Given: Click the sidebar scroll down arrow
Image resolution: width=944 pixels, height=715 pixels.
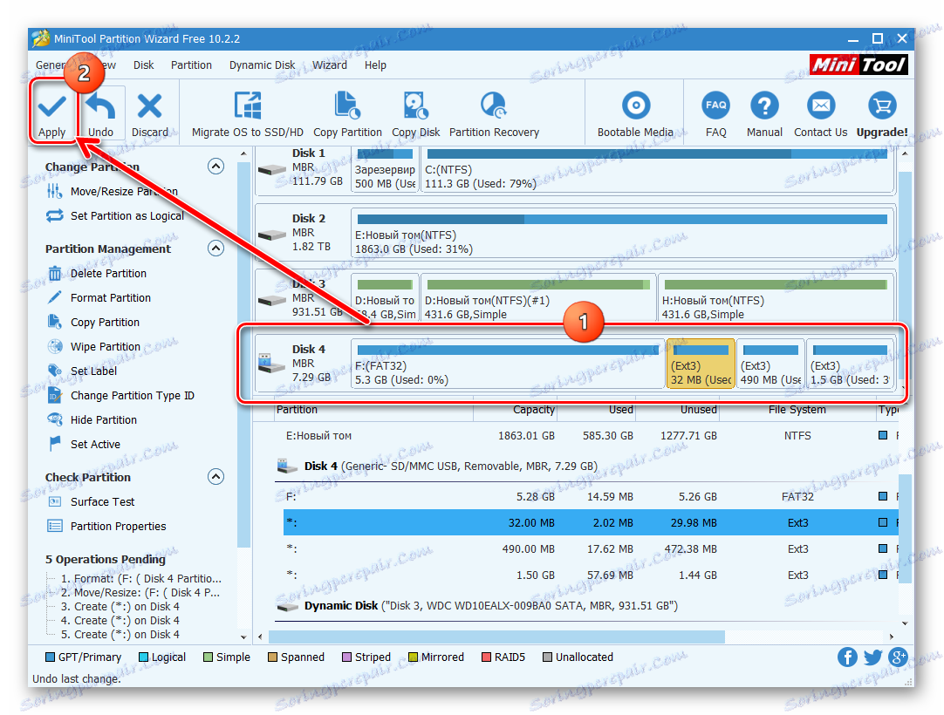Looking at the screenshot, I should [243, 637].
